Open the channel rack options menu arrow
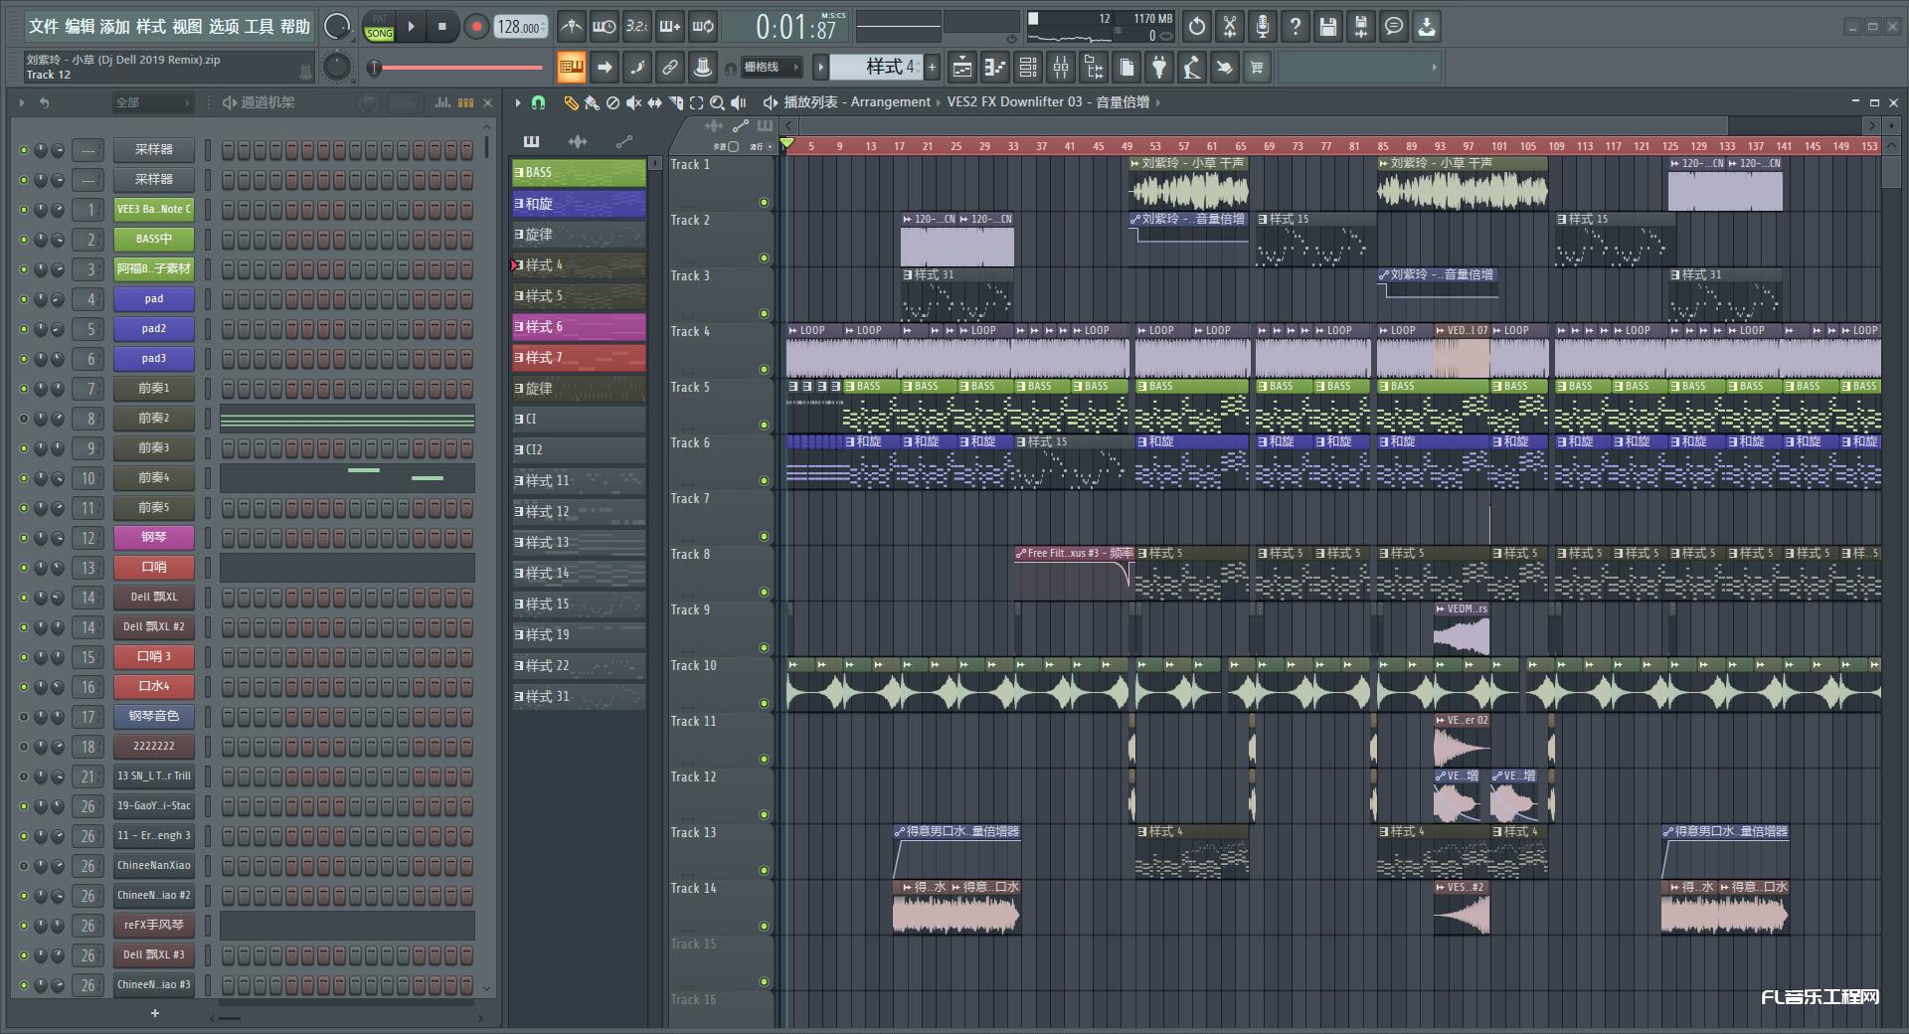Screen dimensions: 1909x1034 [x=22, y=102]
